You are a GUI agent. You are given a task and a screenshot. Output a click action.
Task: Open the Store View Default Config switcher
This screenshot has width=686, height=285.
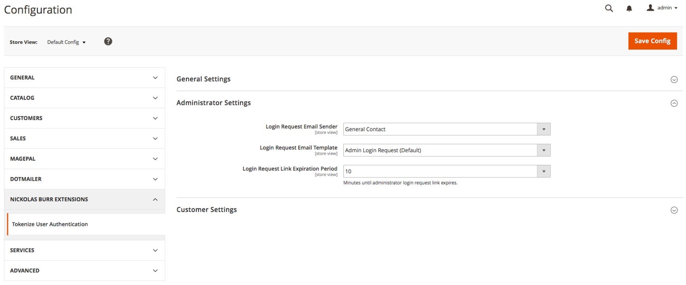(x=66, y=42)
